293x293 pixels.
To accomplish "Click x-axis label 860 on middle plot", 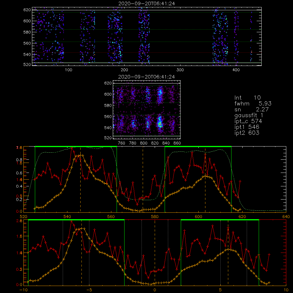I will coord(177,143).
